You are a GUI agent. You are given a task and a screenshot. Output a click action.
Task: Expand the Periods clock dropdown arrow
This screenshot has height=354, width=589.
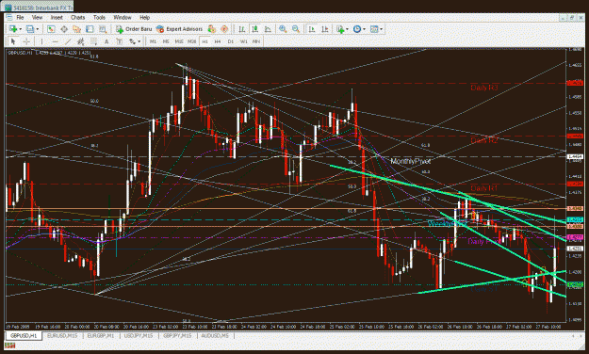(x=364, y=29)
